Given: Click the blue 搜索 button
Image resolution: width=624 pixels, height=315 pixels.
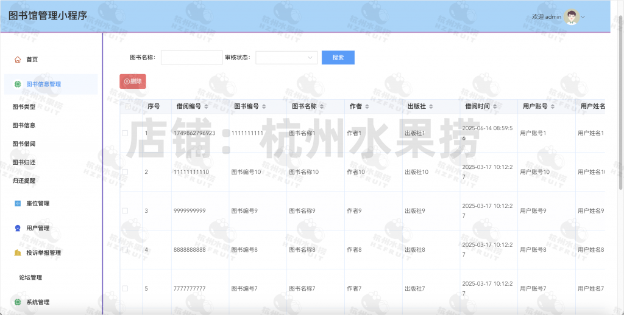Looking at the screenshot, I should tap(338, 58).
